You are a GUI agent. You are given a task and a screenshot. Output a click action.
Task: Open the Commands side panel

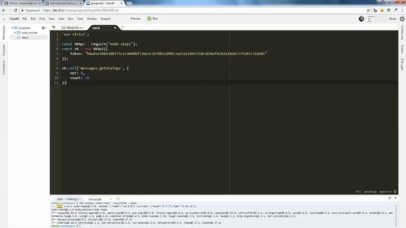click(4, 68)
